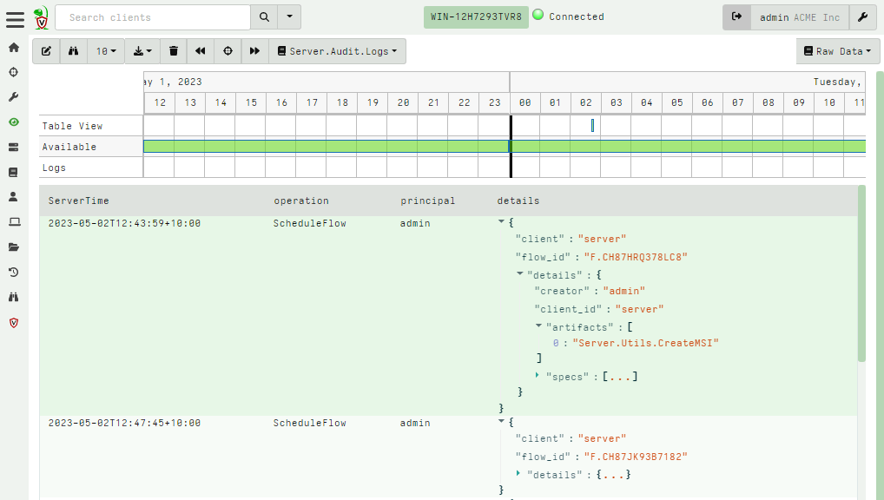Click timestamp 2023-05-02T12:47:45+10:00
The image size is (884, 500).
click(124, 423)
